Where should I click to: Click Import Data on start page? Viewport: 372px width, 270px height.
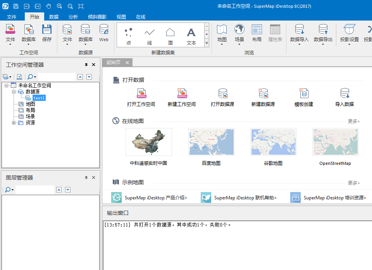(x=344, y=97)
